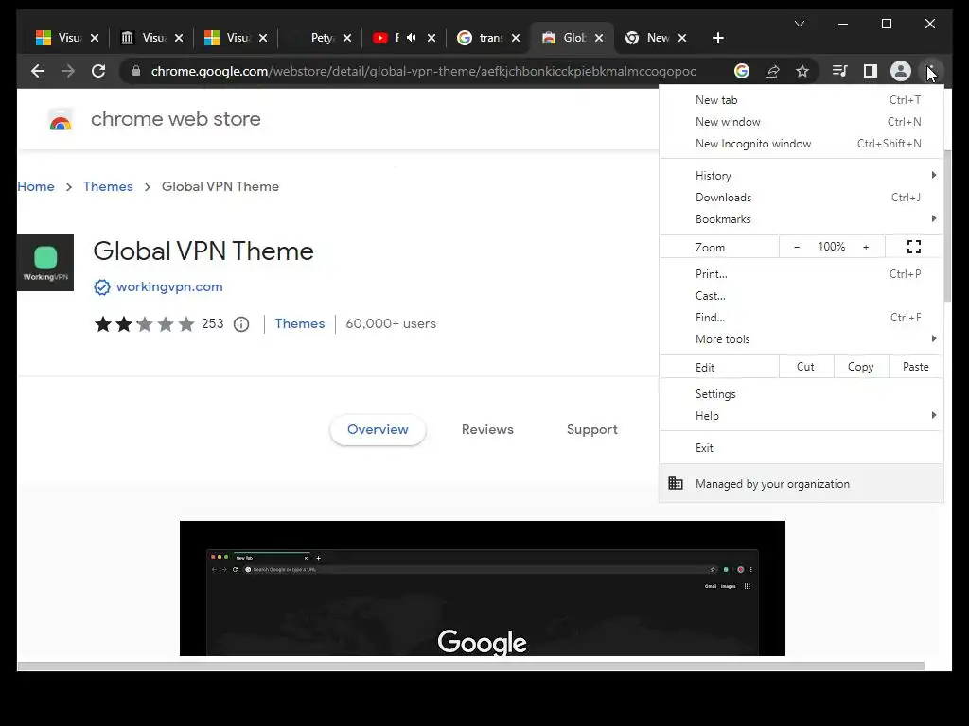
Task: Select New tab in Chrome menu
Action: coord(802,100)
